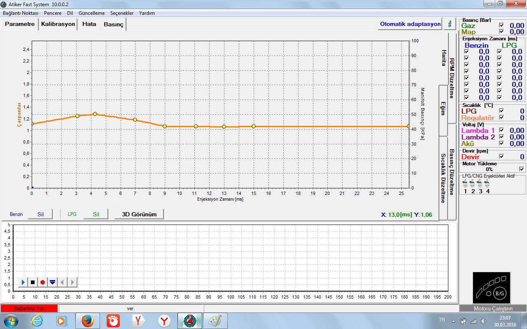Click the black stop square button
Screen dimensions: 527x329
33,283
